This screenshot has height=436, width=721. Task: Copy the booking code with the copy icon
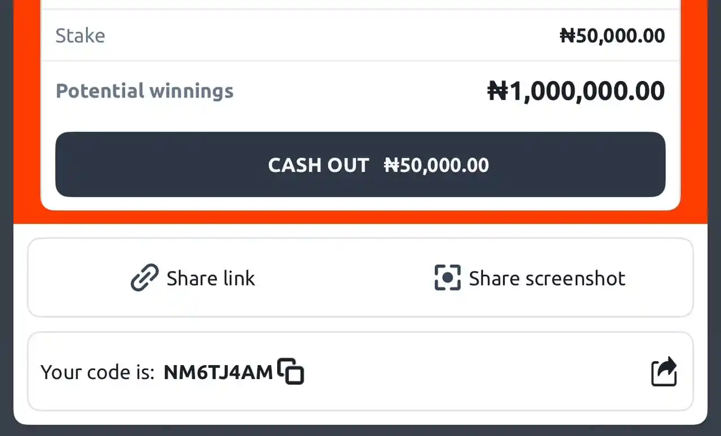pyautogui.click(x=291, y=371)
